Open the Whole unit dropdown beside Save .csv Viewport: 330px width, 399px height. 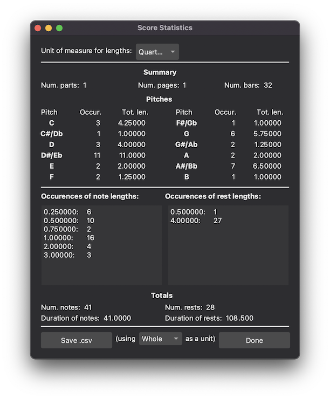[160, 339]
